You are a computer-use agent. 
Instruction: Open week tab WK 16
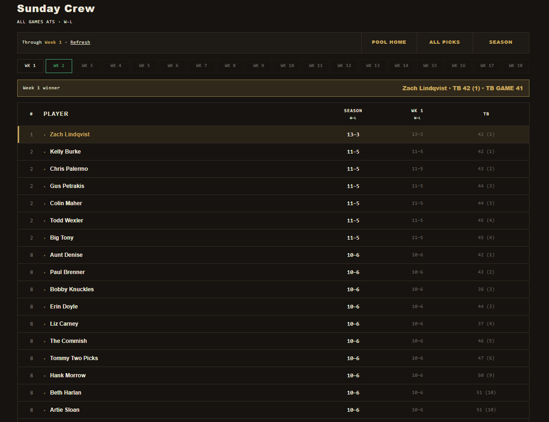coord(459,66)
